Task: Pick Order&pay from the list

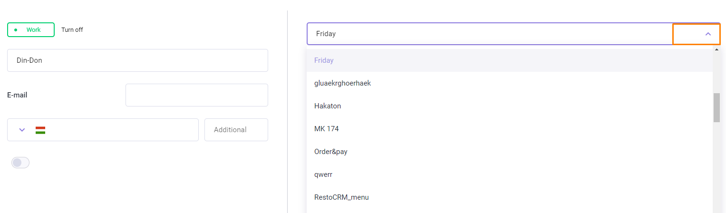Action: tap(510, 152)
